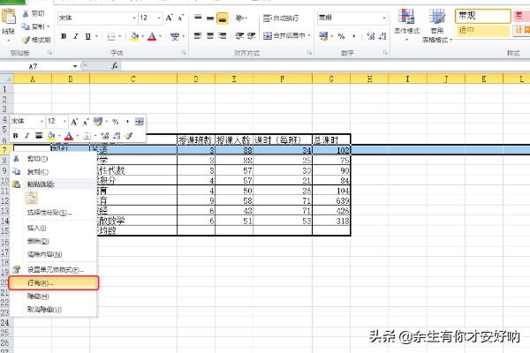Click the ribbon Cut (剪切) scissors button
Image resolution: width=530 pixels, height=353 pixels.
(34, 13)
